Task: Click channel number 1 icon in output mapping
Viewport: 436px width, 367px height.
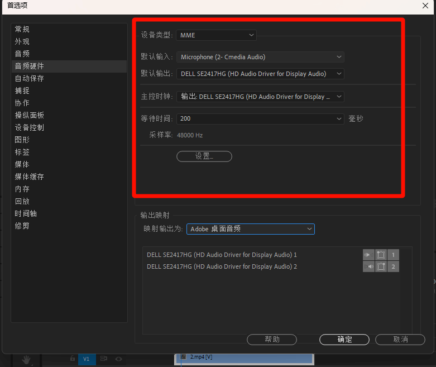Action: [393, 255]
